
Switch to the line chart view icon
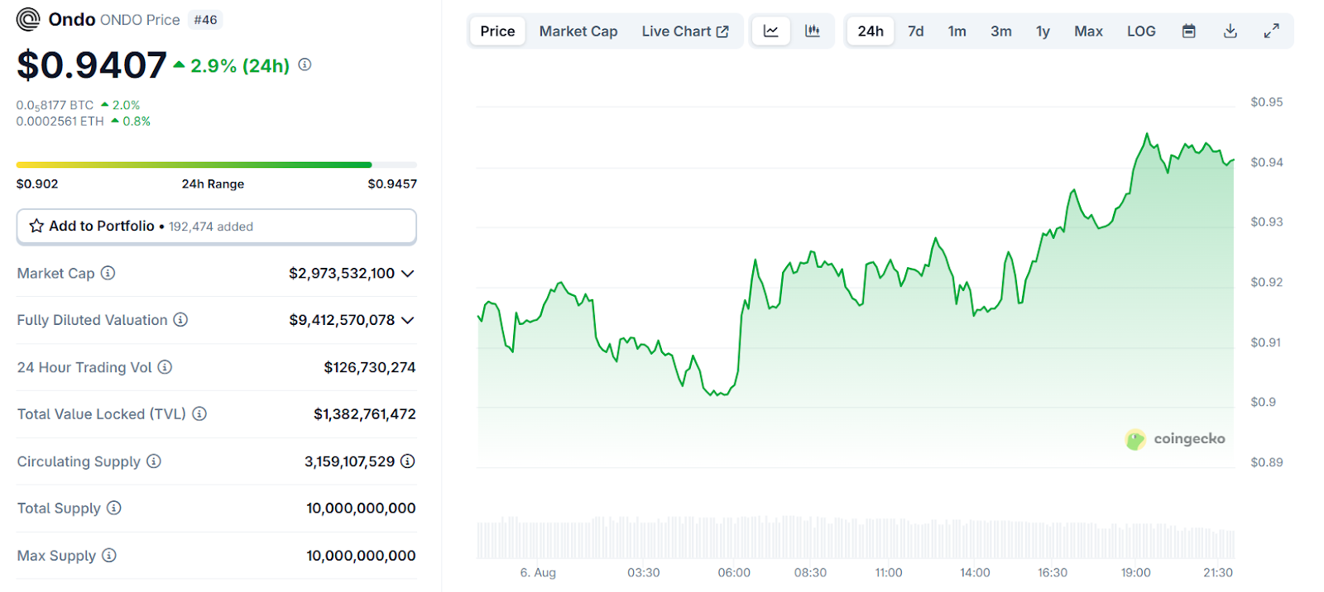point(770,31)
